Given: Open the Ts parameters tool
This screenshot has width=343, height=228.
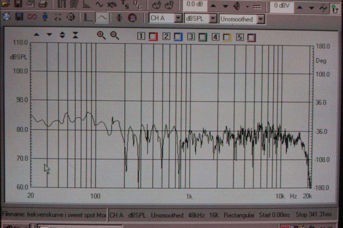Looking at the screenshot, I should pyautogui.click(x=125, y=5).
